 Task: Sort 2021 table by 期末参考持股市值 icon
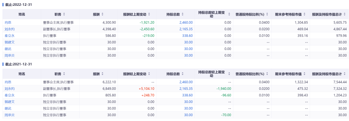click(x=304, y=74)
